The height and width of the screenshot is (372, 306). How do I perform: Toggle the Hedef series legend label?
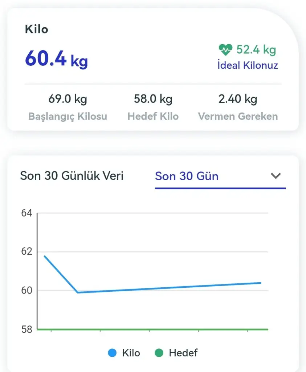click(183, 353)
